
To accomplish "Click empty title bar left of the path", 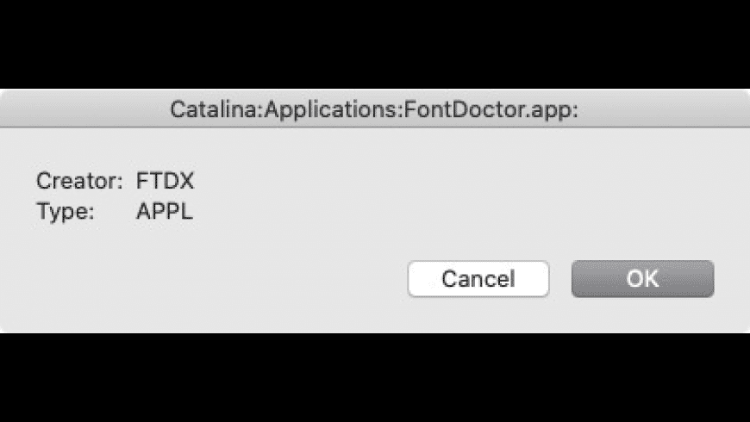I will coord(78,109).
